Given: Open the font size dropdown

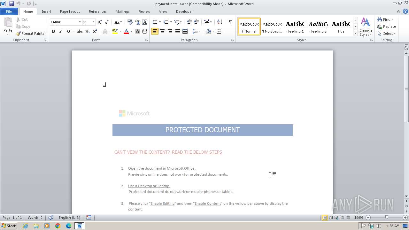Looking at the screenshot, I should [x=93, y=22].
